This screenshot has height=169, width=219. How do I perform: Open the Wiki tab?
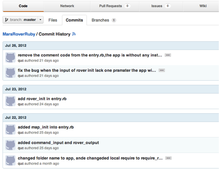pos(203,6)
